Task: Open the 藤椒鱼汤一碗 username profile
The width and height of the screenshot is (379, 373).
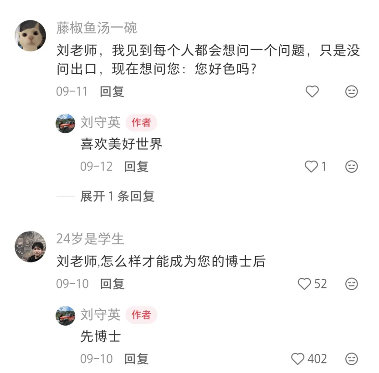Action: click(x=97, y=28)
